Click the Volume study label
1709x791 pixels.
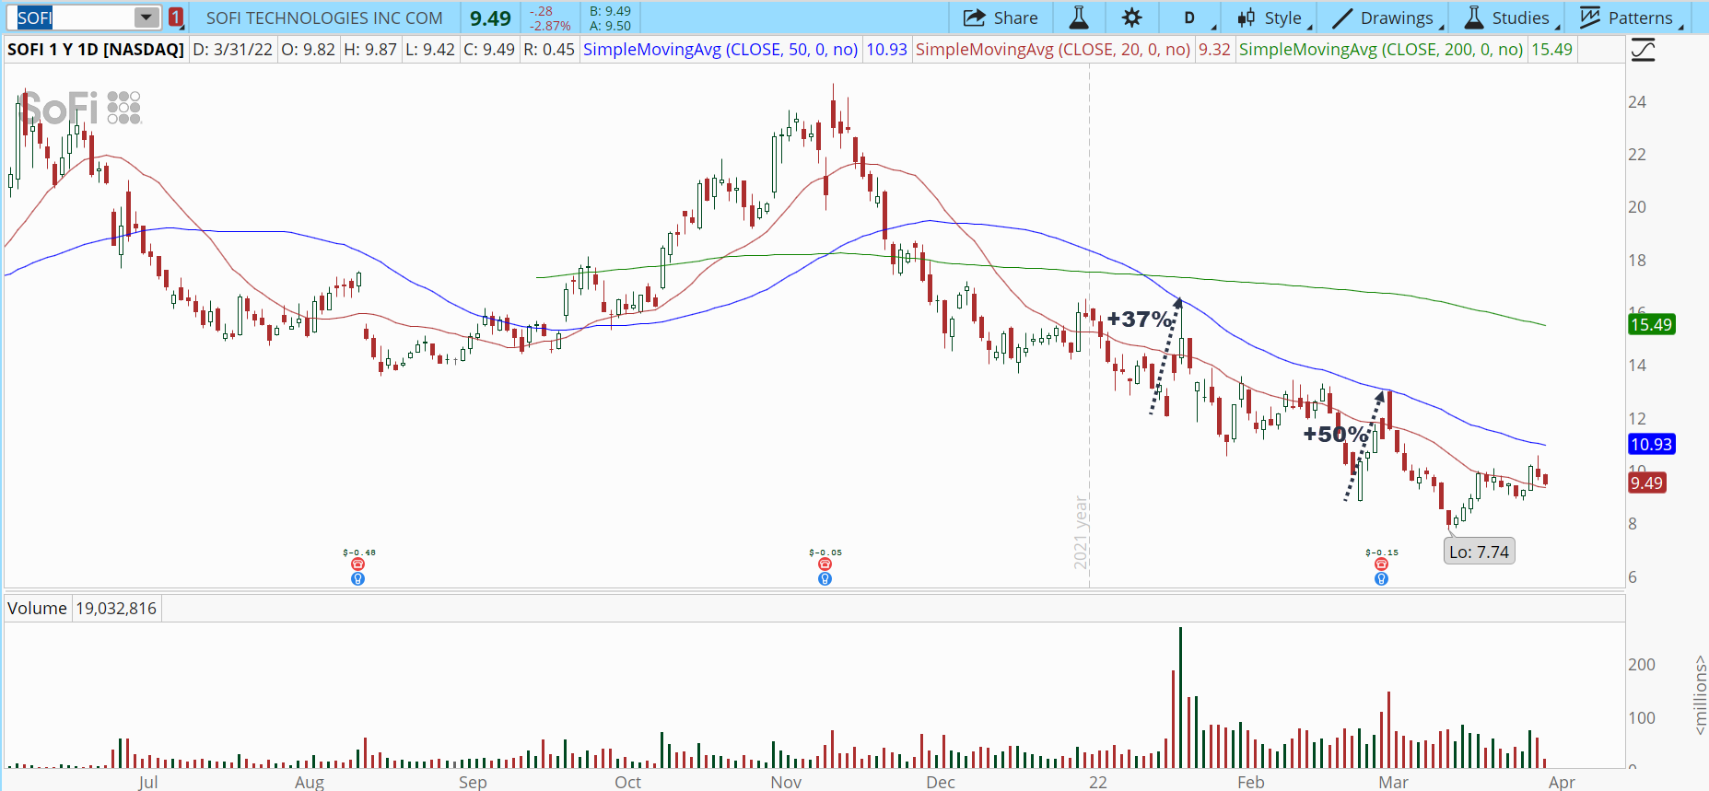[37, 608]
